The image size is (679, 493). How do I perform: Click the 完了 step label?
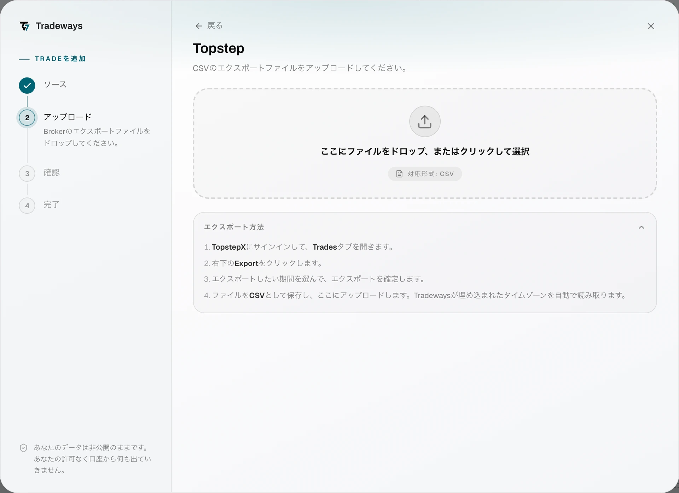tap(52, 204)
